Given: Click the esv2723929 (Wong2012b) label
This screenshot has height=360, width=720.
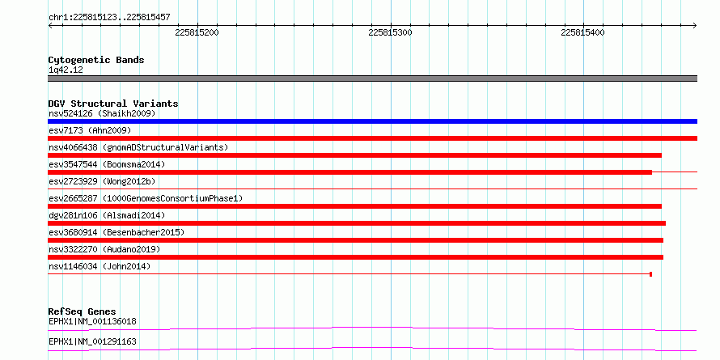Looking at the screenshot, I should pyautogui.click(x=102, y=181).
